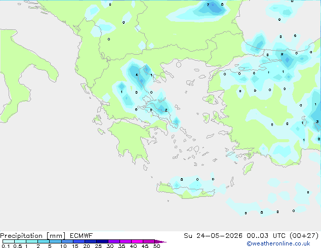Screen dimensions: 321x248
Task: Pick the 0.5–1 mm legend swatch
Action: [x=20, y=241]
